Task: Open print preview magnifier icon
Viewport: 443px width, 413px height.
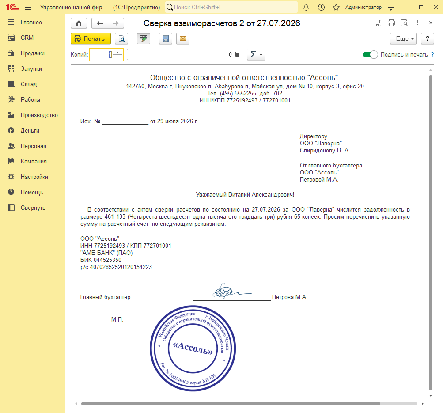Action: pyautogui.click(x=121, y=39)
